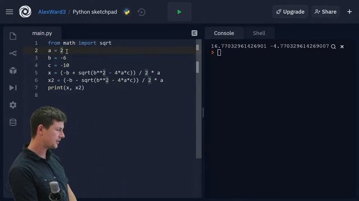359x201 pixels.
Task: Click line number 8 in the gutter
Action: coord(36,95)
